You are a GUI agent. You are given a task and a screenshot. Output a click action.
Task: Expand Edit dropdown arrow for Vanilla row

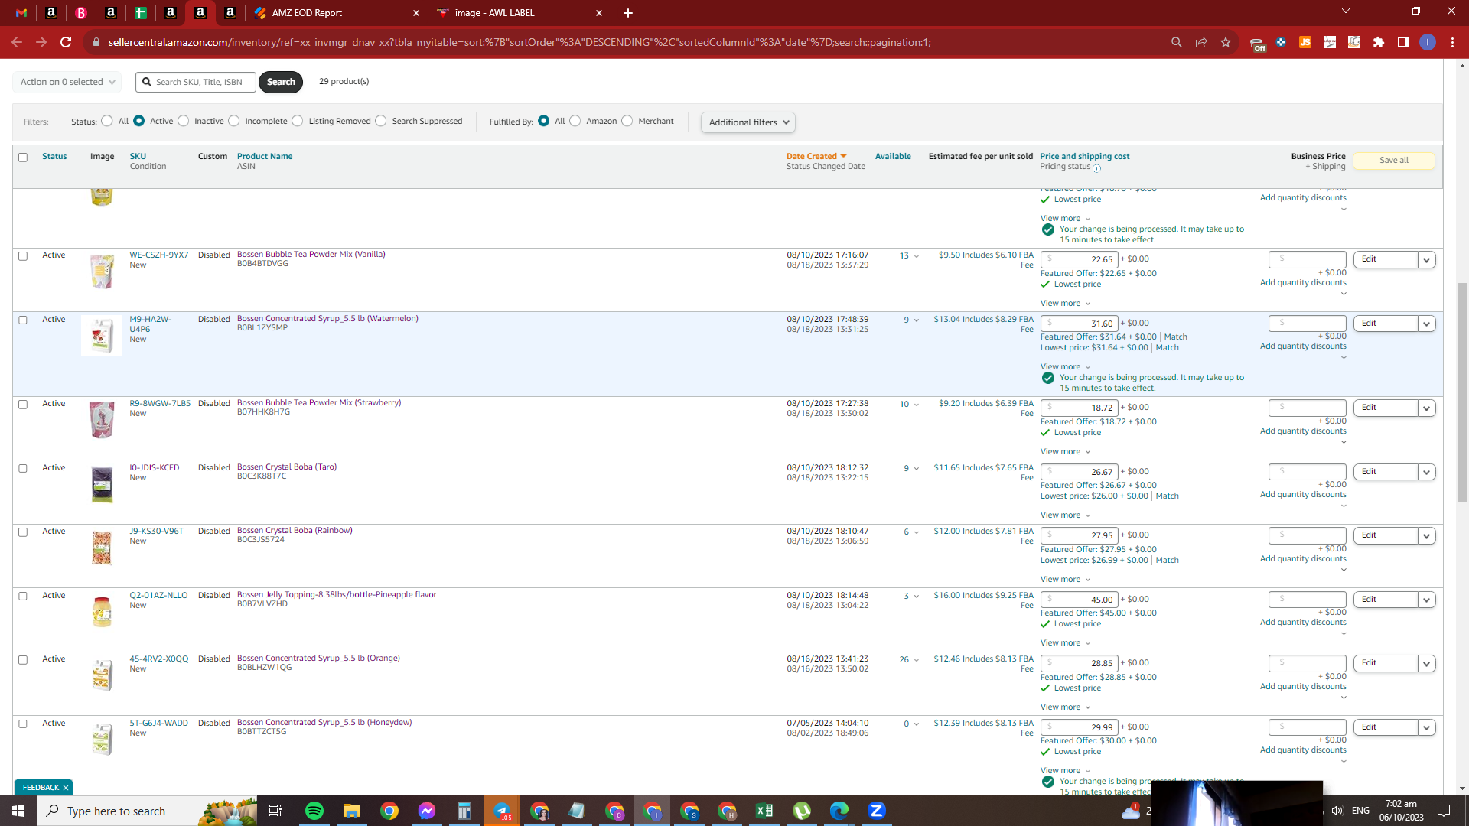(1426, 260)
